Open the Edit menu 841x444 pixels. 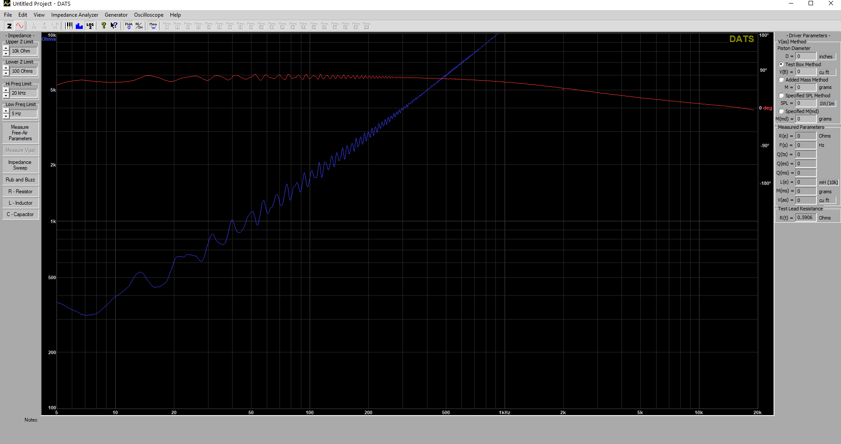pyautogui.click(x=23, y=15)
